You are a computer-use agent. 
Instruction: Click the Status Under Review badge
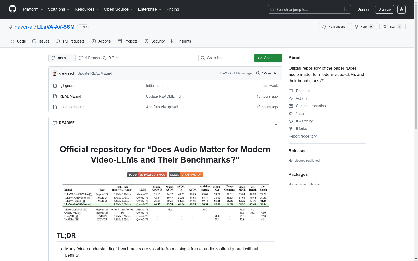[x=186, y=175]
